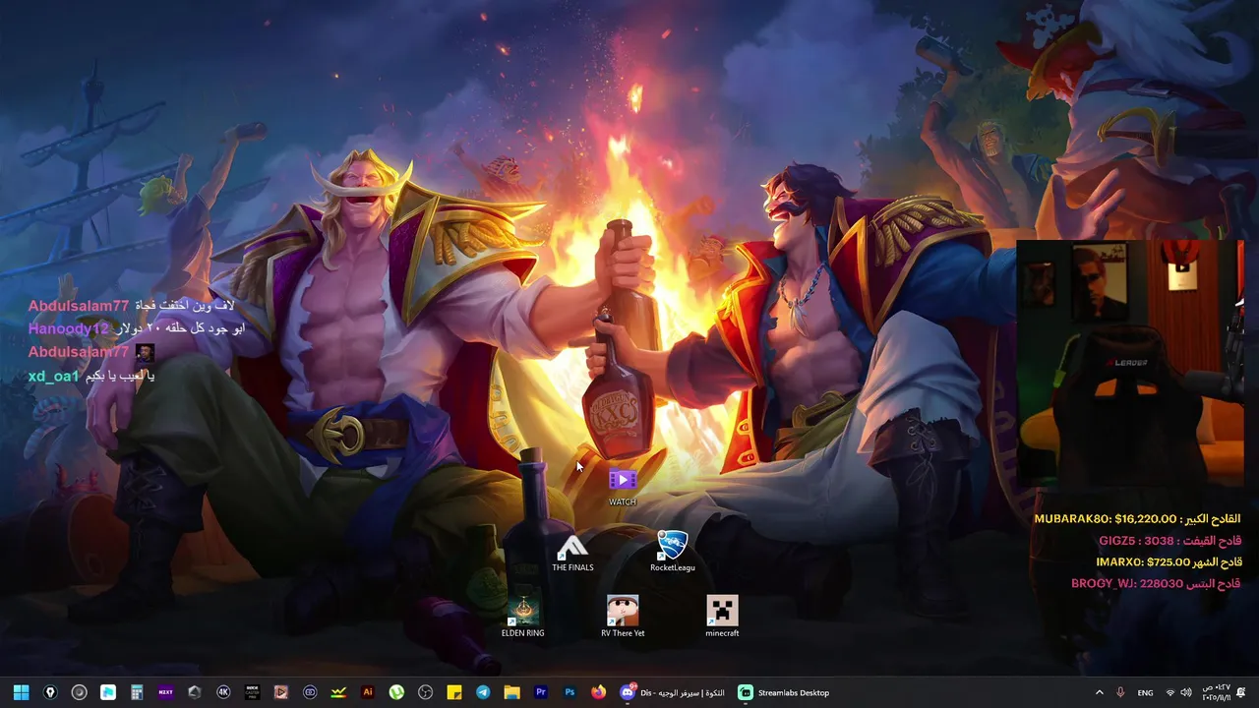Open Sticky Notes in the taskbar
Screen dimensions: 1259x708
coord(454,692)
